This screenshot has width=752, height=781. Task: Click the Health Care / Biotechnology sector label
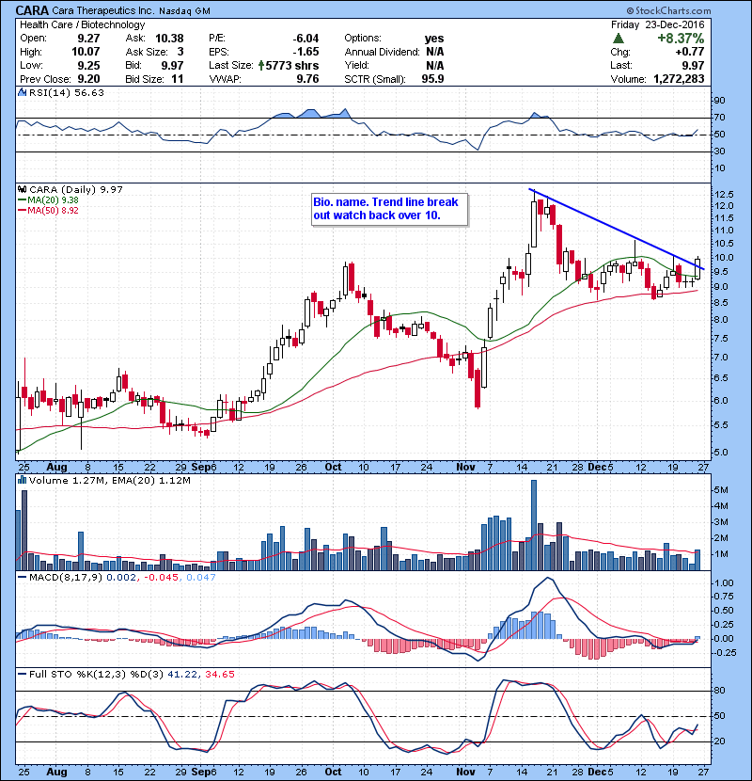click(83, 24)
